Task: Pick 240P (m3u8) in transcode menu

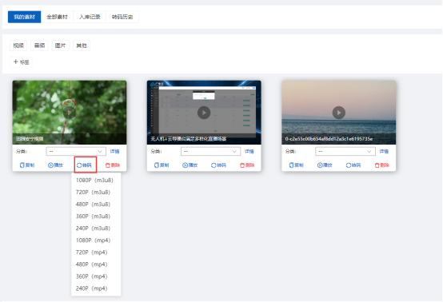Action: 96,228
